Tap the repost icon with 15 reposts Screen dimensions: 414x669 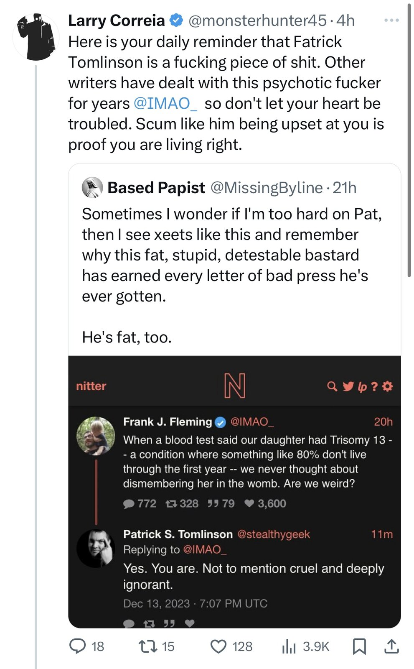tap(147, 646)
